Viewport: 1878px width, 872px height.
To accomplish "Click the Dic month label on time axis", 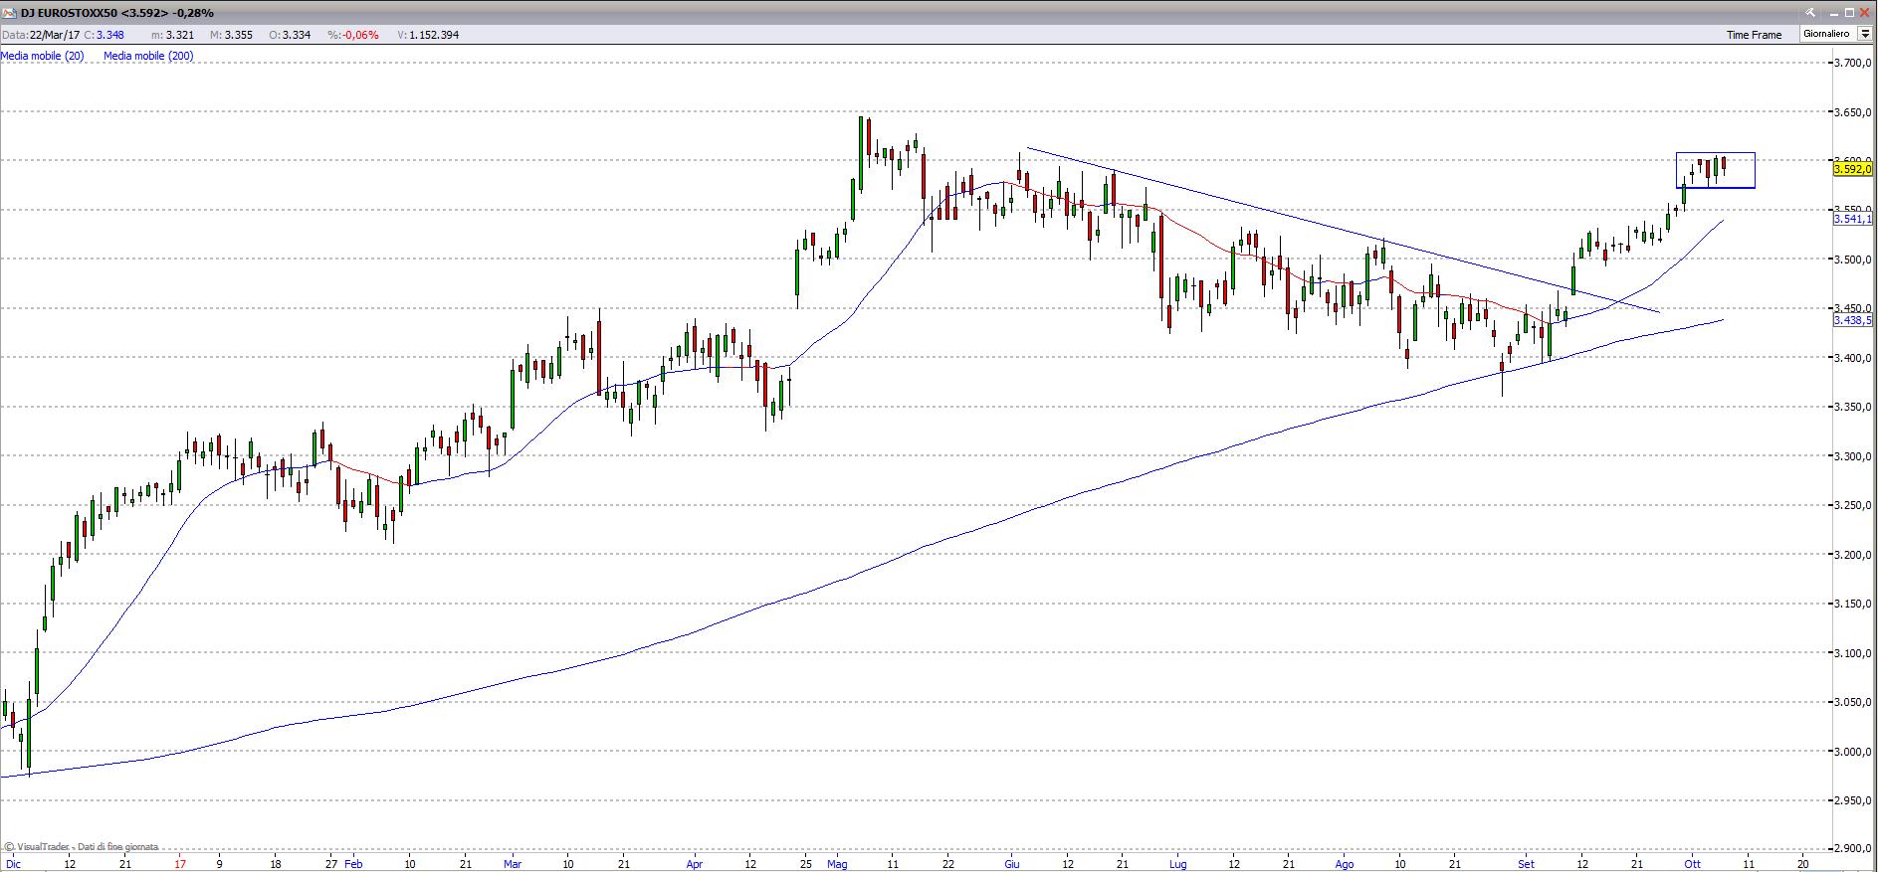I will point(11,864).
